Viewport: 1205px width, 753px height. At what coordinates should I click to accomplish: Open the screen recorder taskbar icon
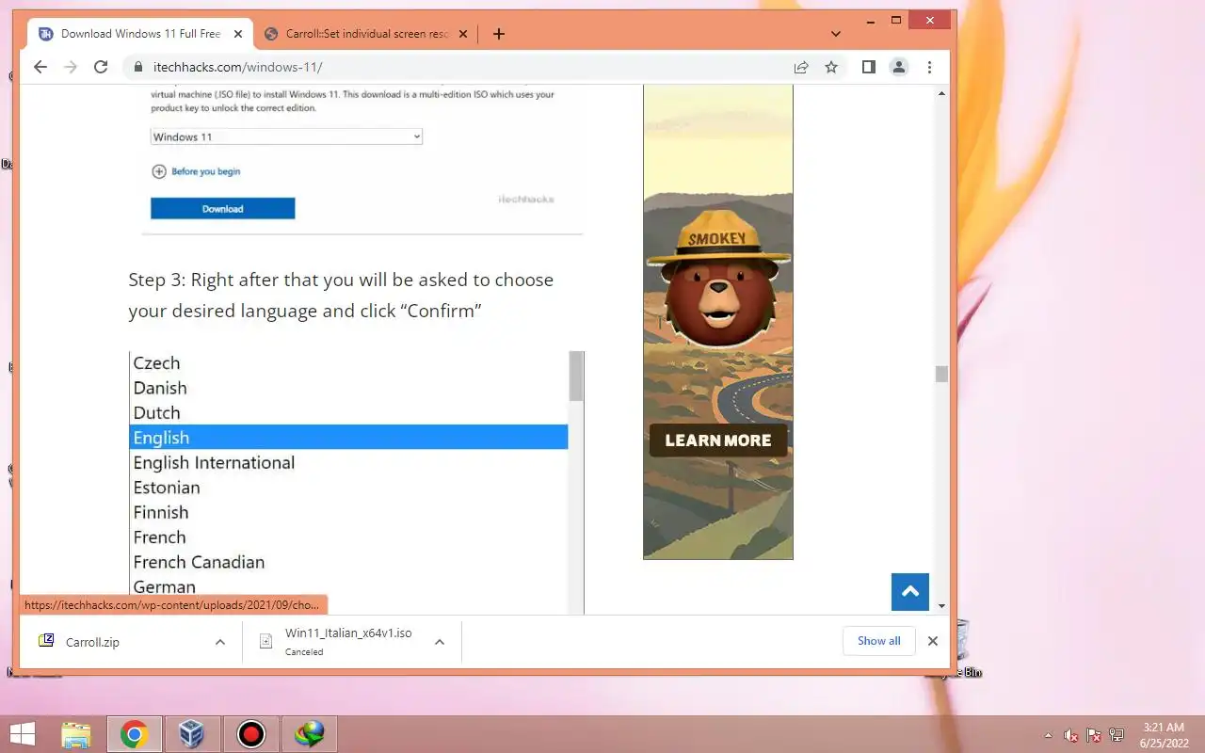pos(250,734)
